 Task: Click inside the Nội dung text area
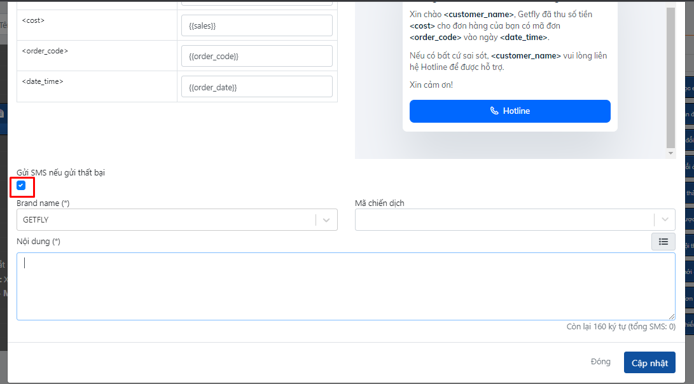(345, 286)
